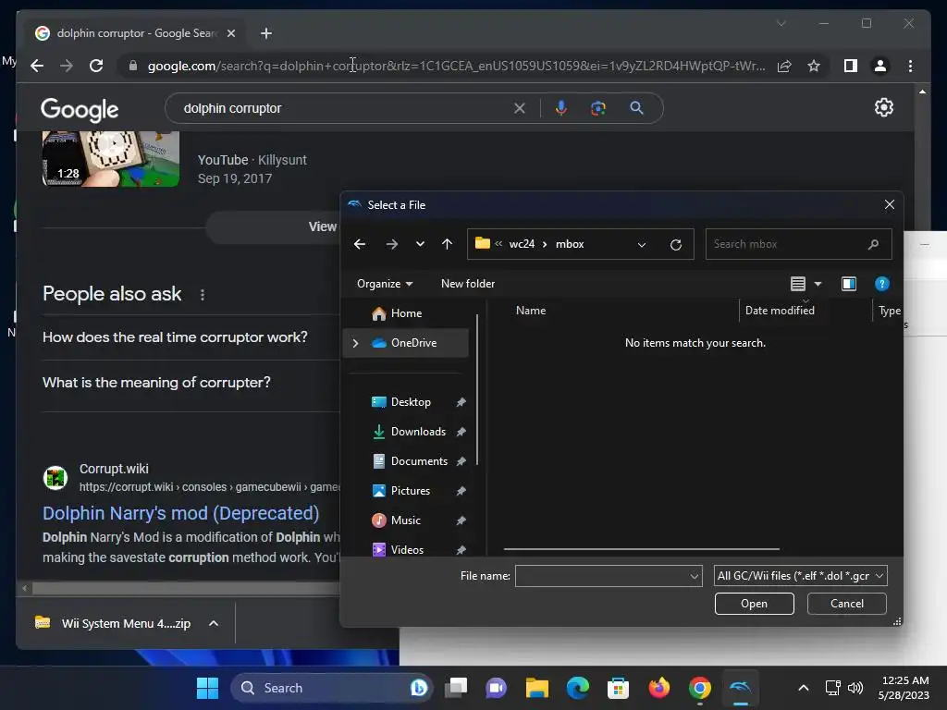Open Microsoft Edge from taskbar
This screenshot has width=947, height=710.
[577, 688]
